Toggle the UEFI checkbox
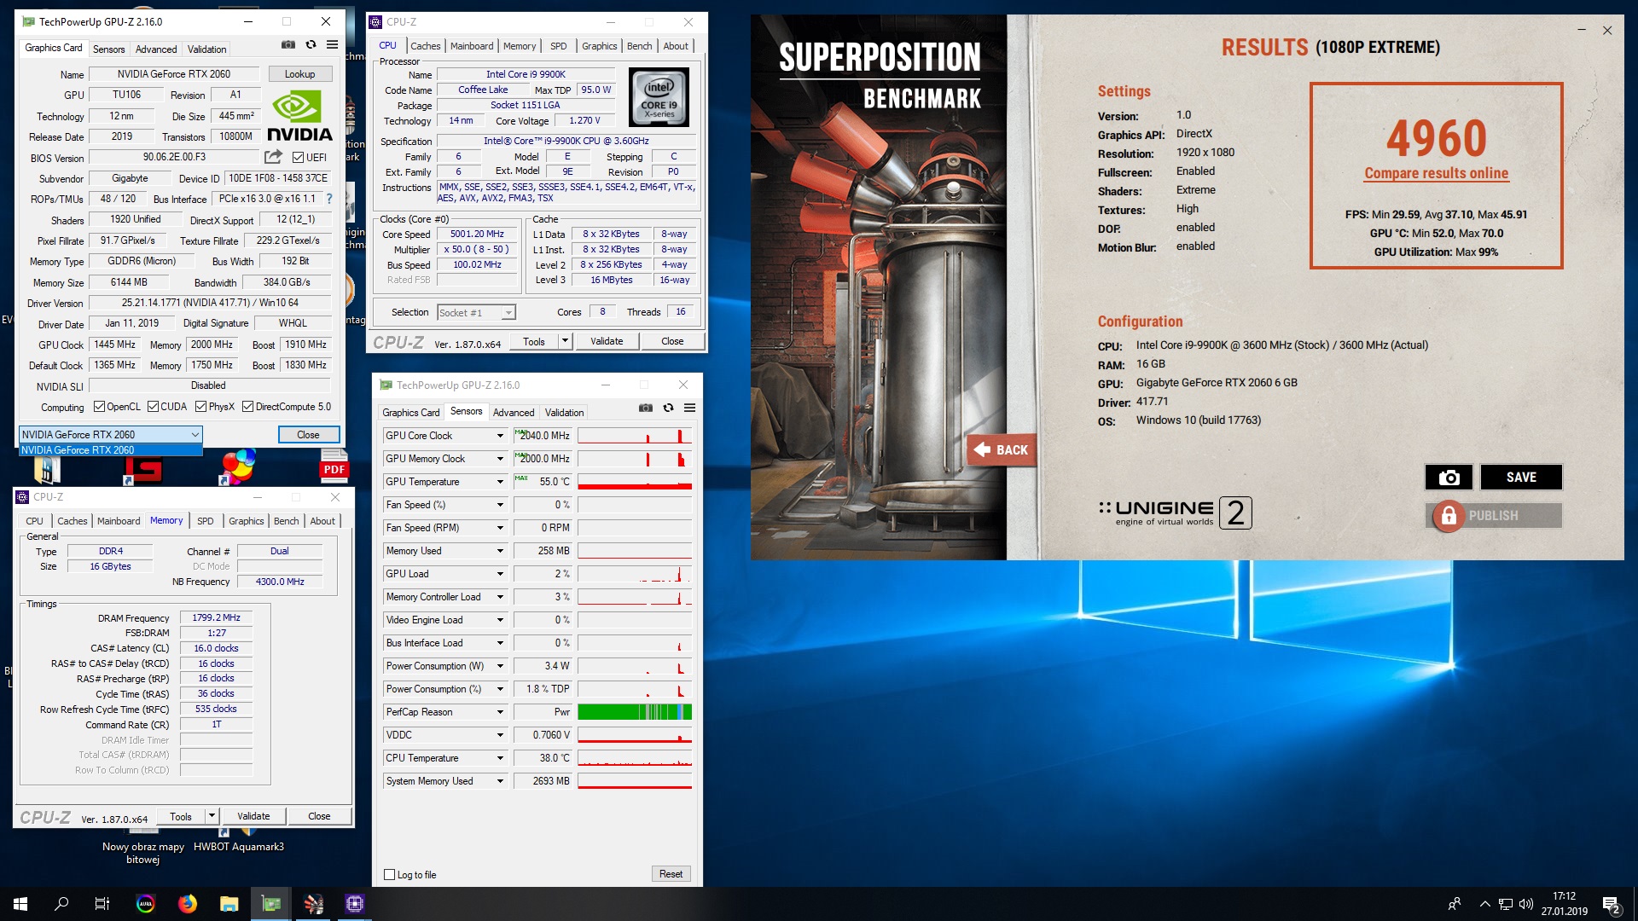 [298, 158]
